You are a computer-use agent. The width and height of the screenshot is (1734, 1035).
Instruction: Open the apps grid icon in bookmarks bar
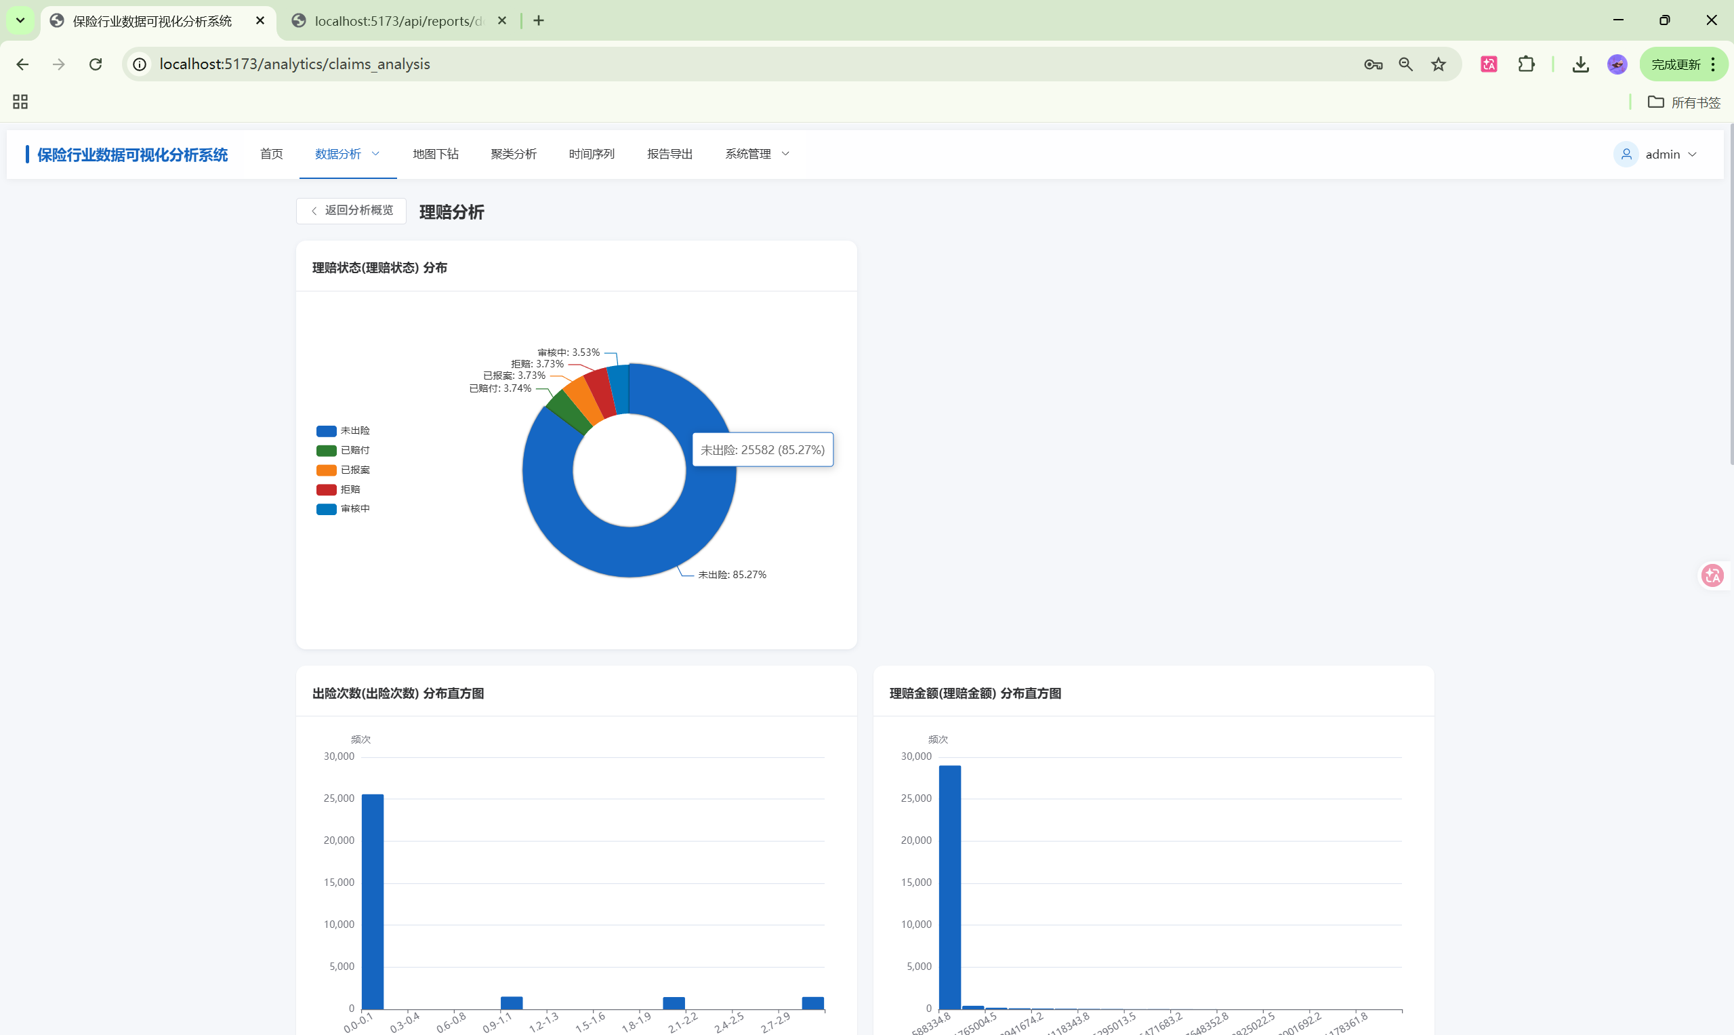click(20, 102)
